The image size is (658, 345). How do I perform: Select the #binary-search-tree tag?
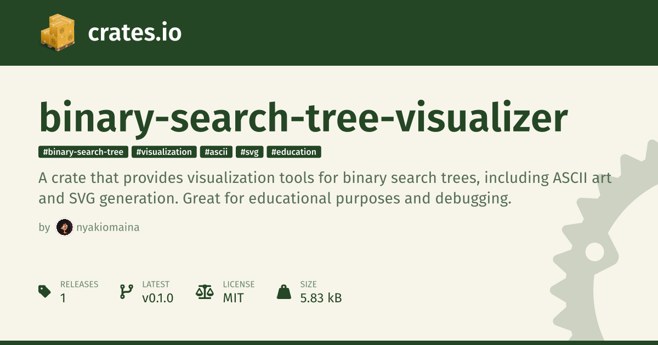(83, 152)
